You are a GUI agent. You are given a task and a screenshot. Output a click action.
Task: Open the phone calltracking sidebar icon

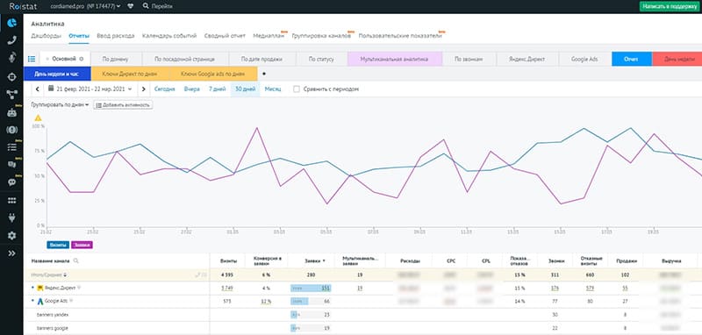(11, 40)
